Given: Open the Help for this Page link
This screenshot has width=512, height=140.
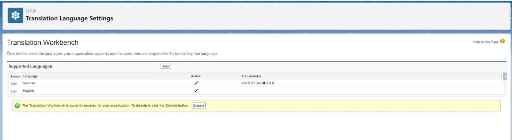Looking at the screenshot, I should point(486,42).
